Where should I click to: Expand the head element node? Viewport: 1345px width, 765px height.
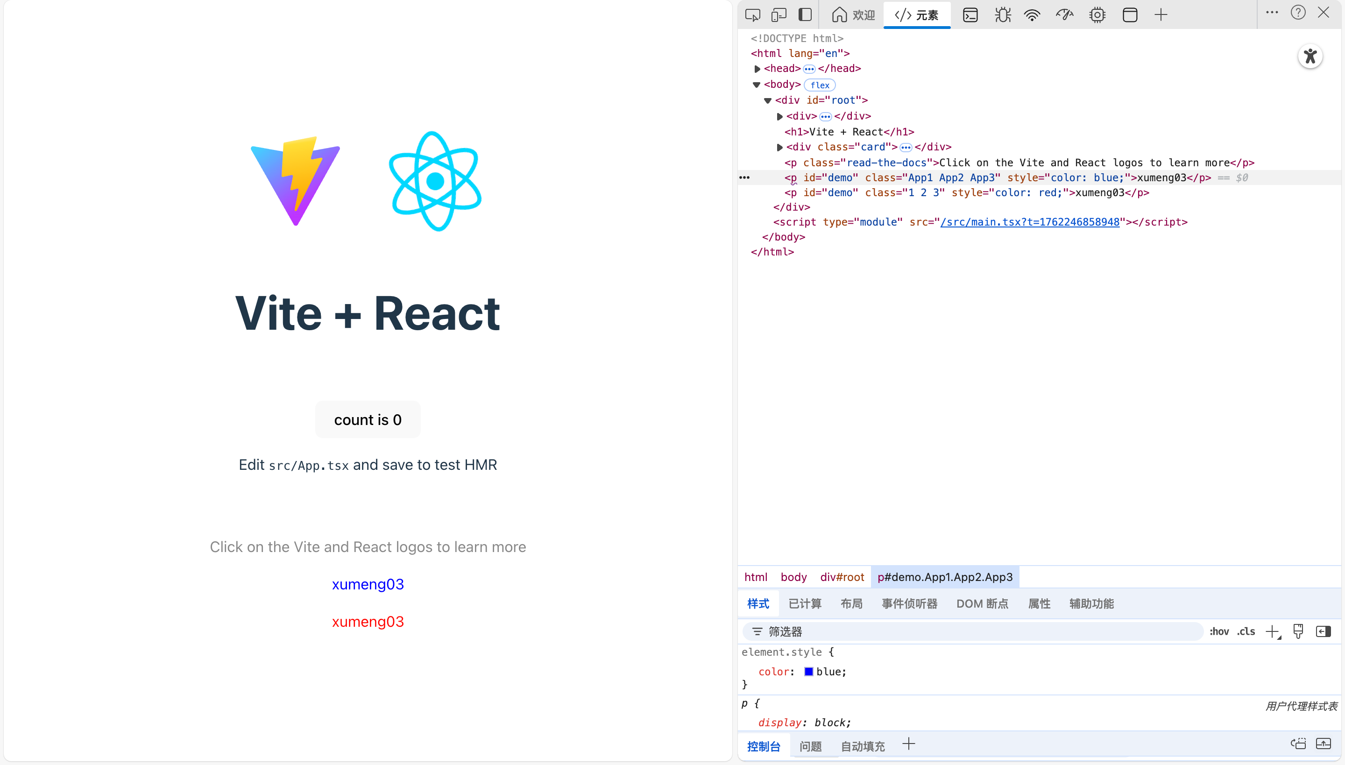pos(757,69)
